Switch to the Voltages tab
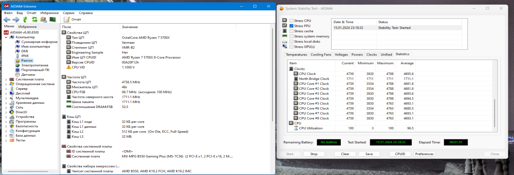Screen dimensions: 514x175 pos(341,55)
